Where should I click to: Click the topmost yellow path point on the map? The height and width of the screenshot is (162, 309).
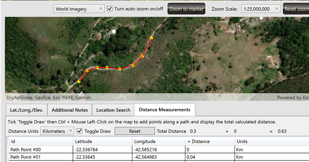pos(151,38)
